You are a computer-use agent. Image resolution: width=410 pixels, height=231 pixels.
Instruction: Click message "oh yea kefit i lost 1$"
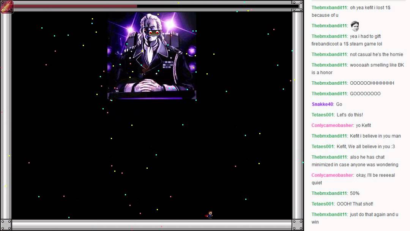pyautogui.click(x=351, y=11)
